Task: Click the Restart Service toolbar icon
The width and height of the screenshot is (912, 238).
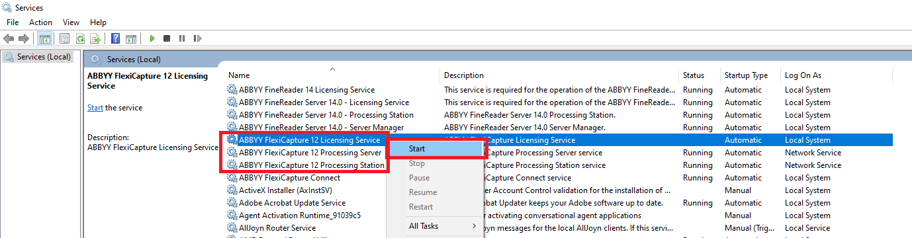Action: pyautogui.click(x=197, y=39)
